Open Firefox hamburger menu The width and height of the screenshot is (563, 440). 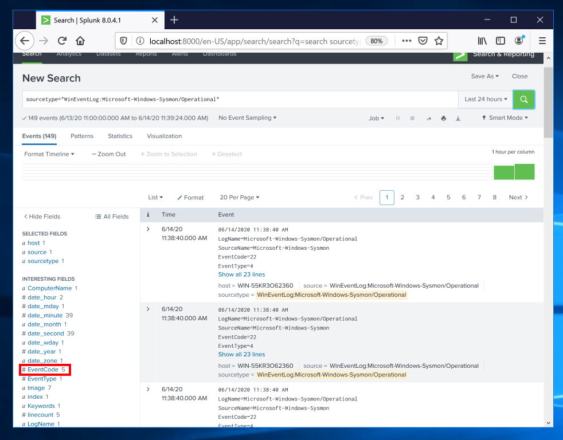[542, 41]
